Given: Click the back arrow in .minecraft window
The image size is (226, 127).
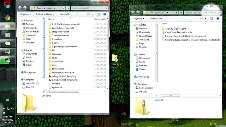Looking at the screenshot, I should [x=20, y=8].
